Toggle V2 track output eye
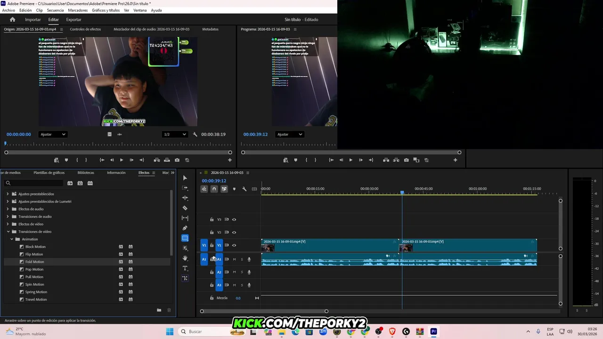 [234, 232]
